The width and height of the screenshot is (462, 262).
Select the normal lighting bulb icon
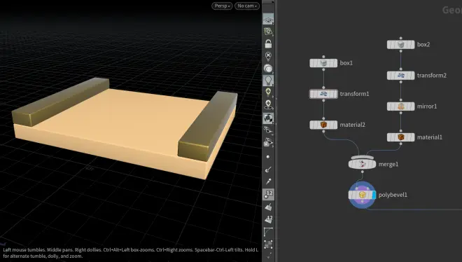[268, 81]
